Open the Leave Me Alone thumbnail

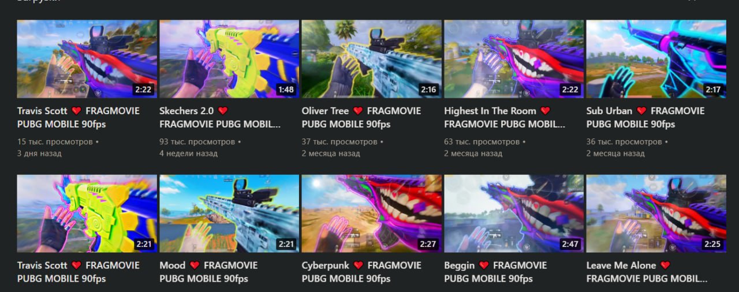[x=656, y=214]
